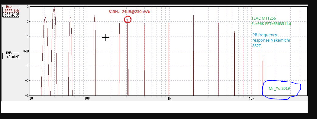
Task: Click the 10k label on frequency axis
Action: [x=251, y=99]
